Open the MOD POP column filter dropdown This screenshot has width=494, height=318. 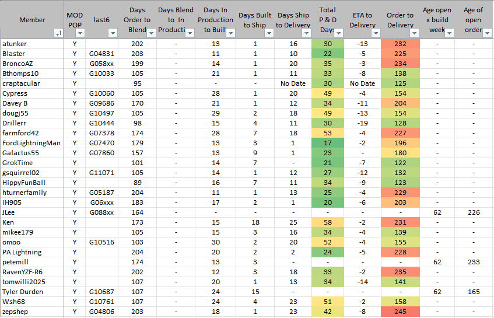pyautogui.click(x=80, y=34)
